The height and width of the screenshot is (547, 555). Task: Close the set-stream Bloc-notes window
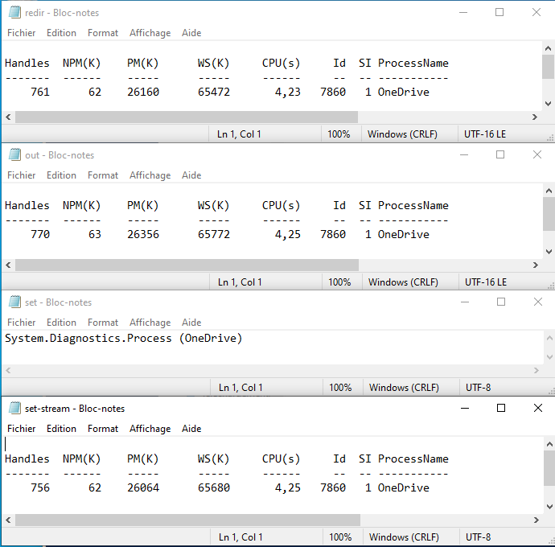tap(537, 408)
